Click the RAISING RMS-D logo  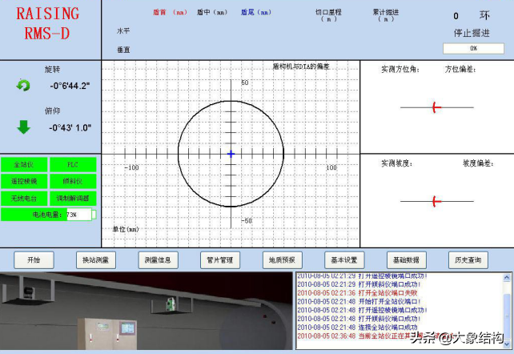(48, 24)
